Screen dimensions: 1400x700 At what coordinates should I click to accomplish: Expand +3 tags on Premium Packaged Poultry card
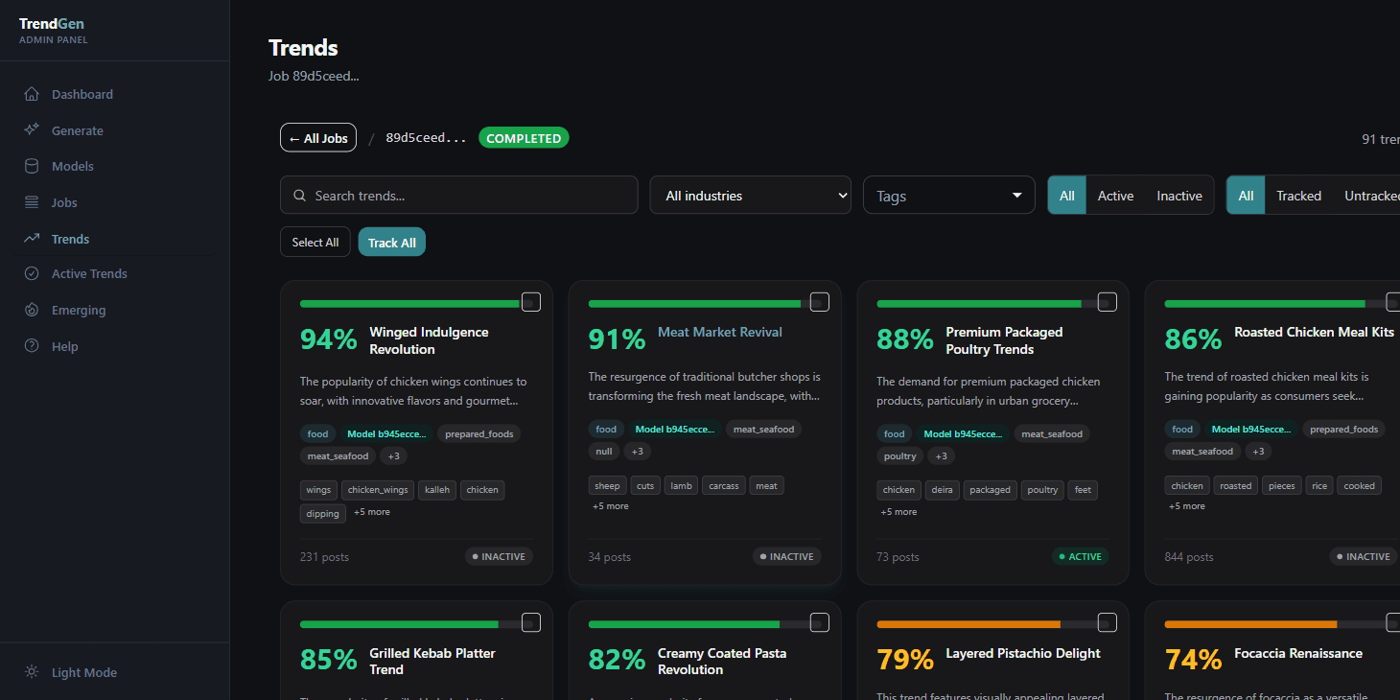pos(941,455)
